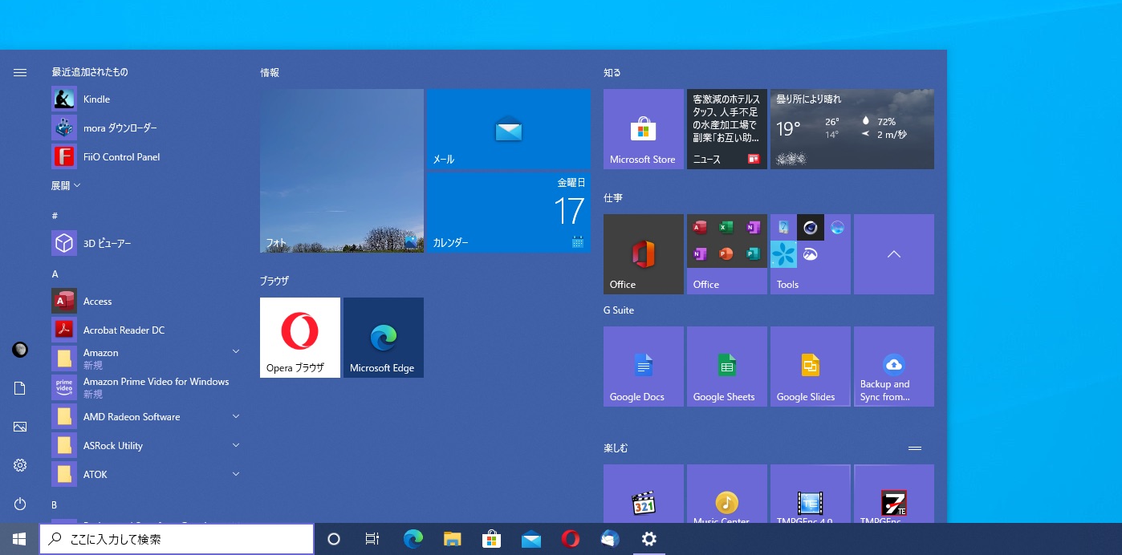Open FiiO Control Panel
Screen dimensions: 1122x555
tap(144, 157)
